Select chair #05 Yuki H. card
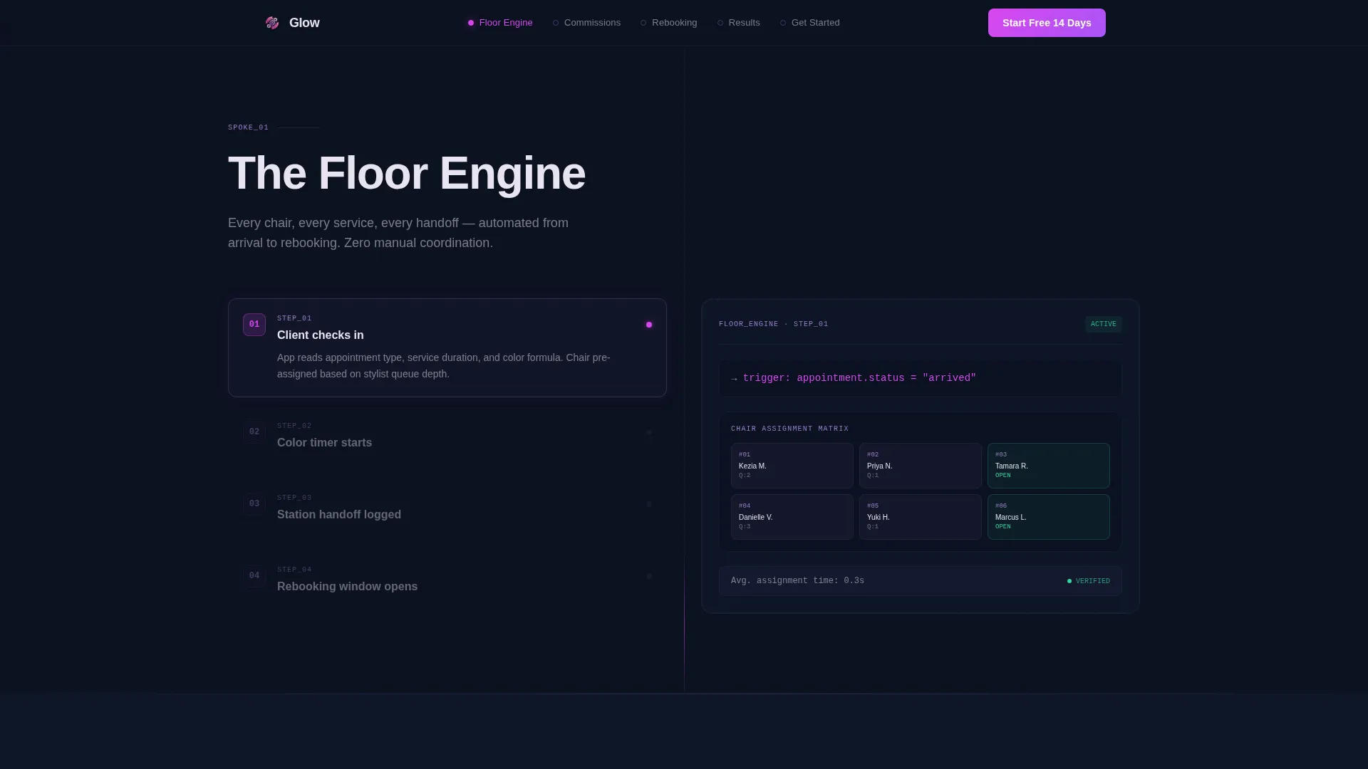The image size is (1368, 769). [921, 517]
